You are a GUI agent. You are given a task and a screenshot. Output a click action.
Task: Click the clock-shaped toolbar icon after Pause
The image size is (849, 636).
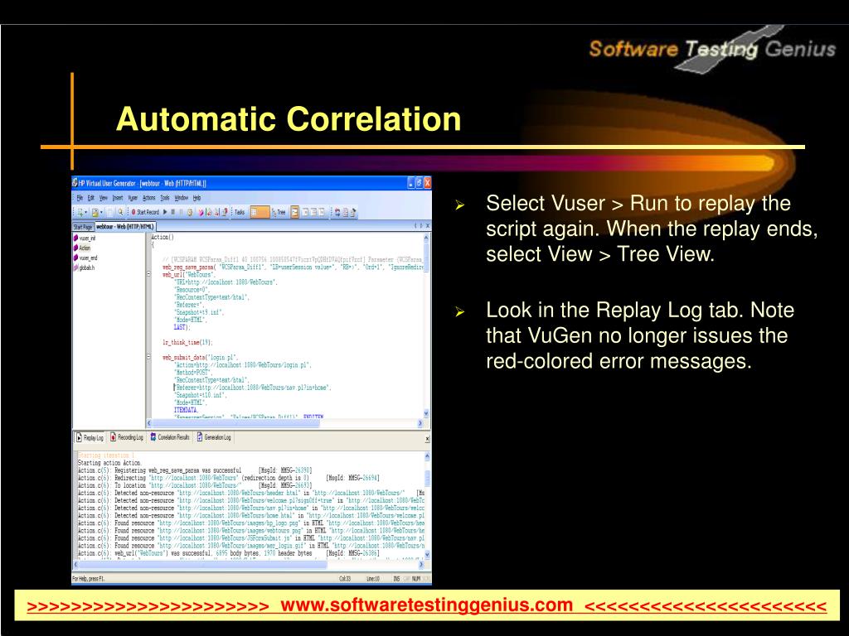point(190,212)
